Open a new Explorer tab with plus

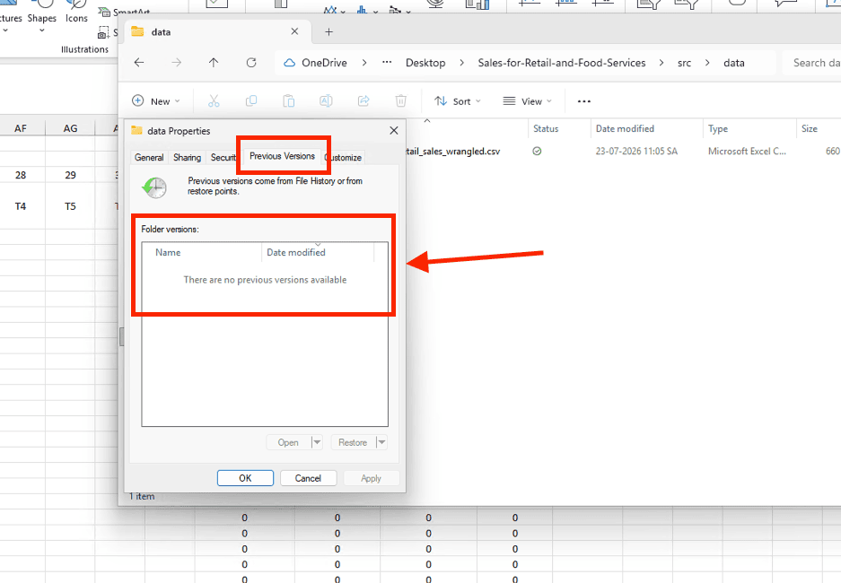tap(329, 32)
